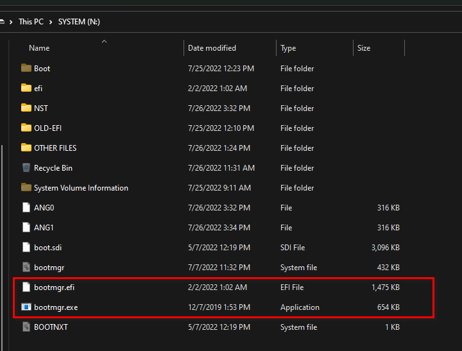Sort files by the Name column
This screenshot has height=351, width=462.
[39, 48]
